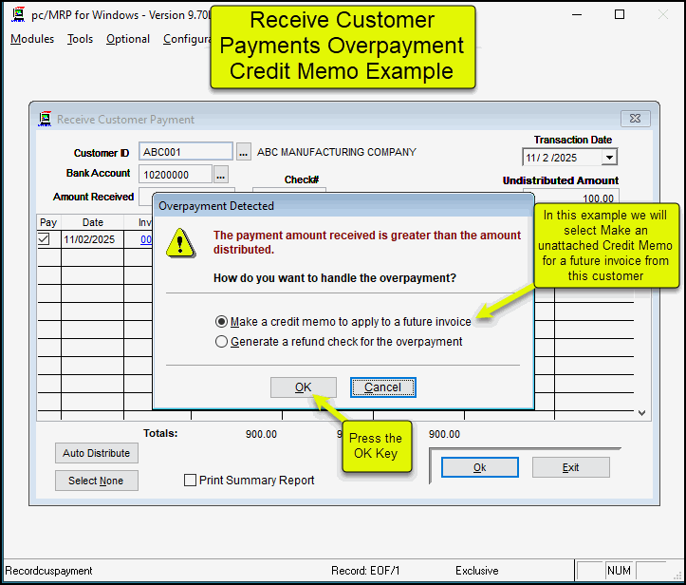
Task: Open the Tools menu
Action: tap(81, 39)
